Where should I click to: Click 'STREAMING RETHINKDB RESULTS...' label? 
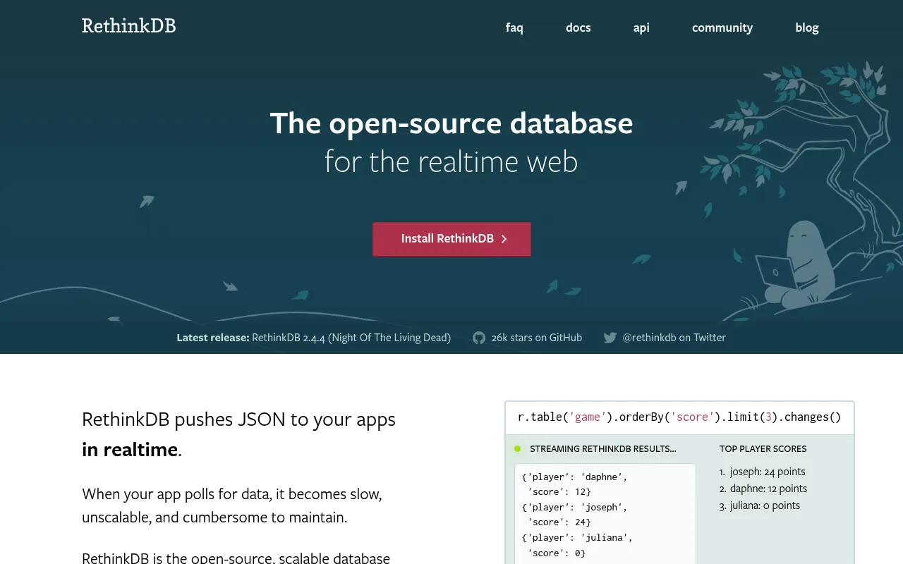click(x=602, y=449)
